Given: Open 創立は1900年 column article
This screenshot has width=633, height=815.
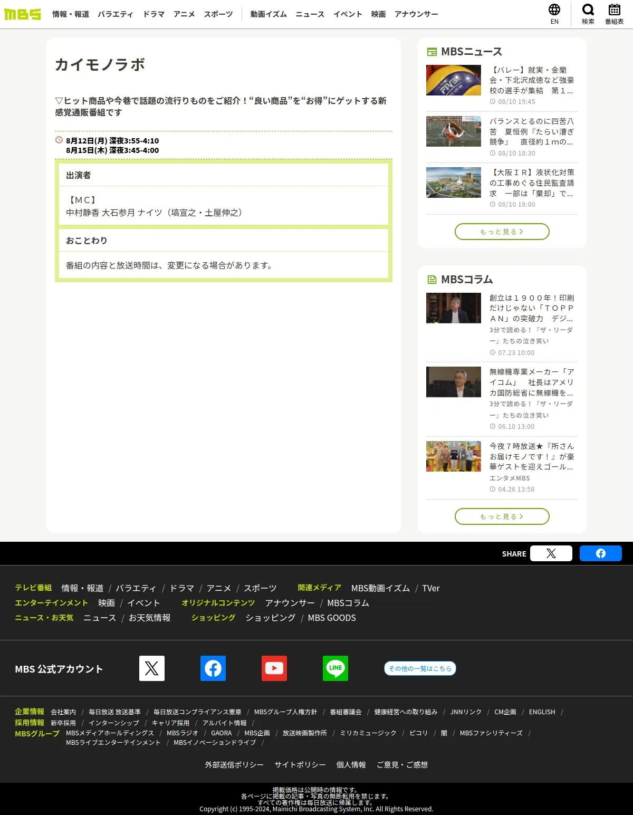Looking at the screenshot, I should click(x=532, y=308).
